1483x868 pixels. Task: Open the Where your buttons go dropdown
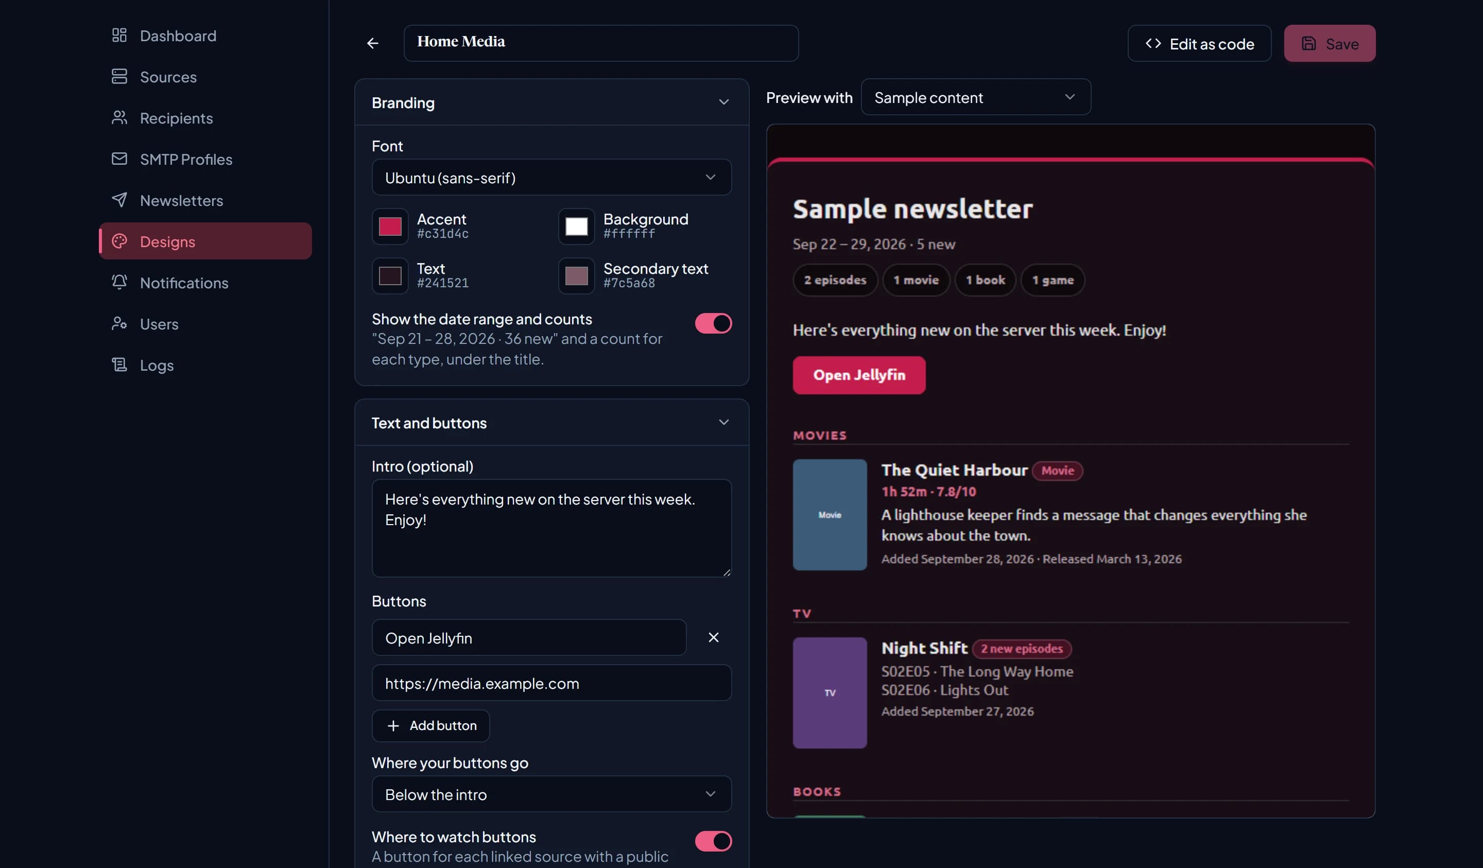pyautogui.click(x=551, y=794)
